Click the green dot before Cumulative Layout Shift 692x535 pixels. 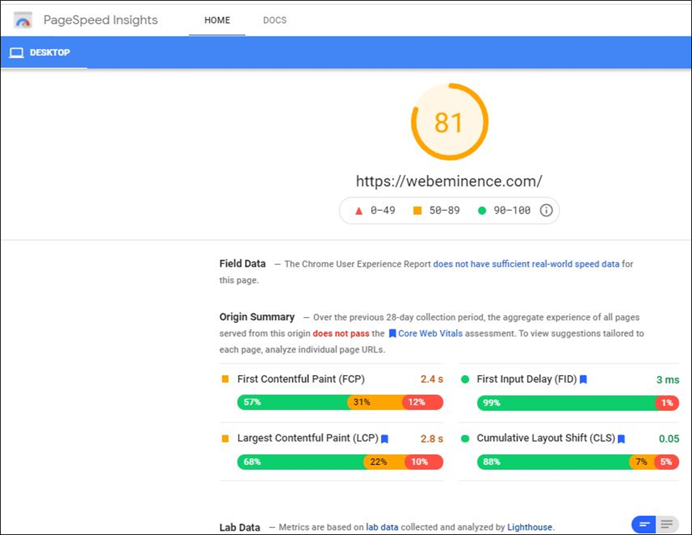pos(465,439)
